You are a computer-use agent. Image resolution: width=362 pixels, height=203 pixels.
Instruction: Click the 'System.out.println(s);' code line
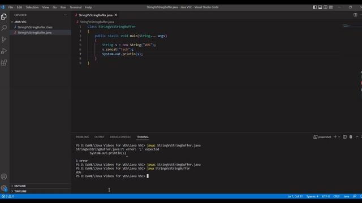[x=122, y=54]
